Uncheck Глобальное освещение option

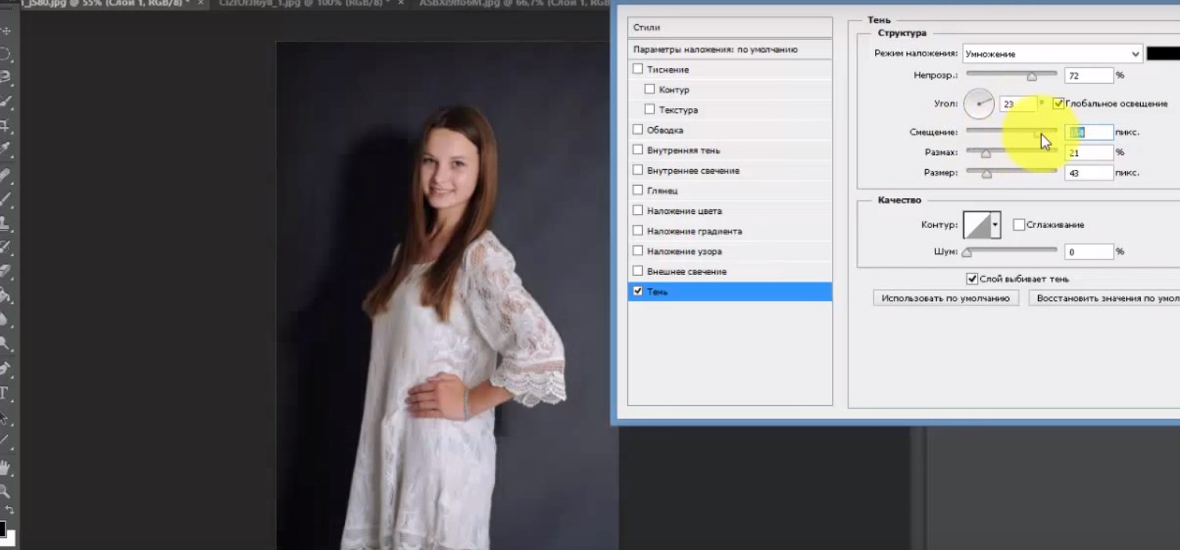tap(1058, 103)
